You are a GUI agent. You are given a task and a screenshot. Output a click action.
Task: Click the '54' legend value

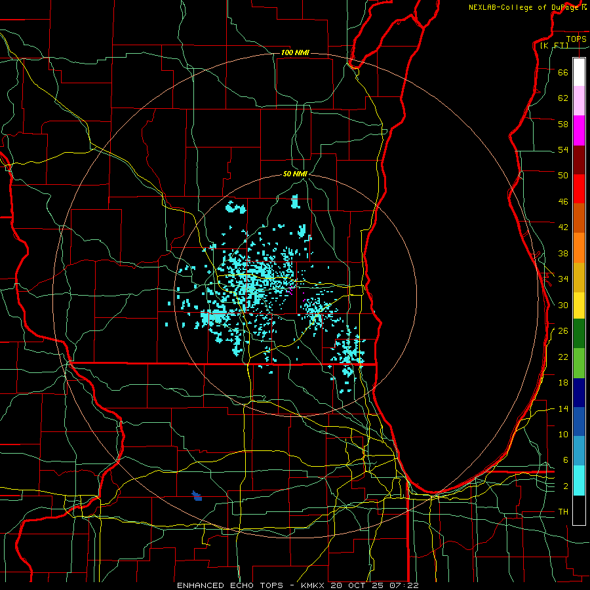click(x=563, y=149)
